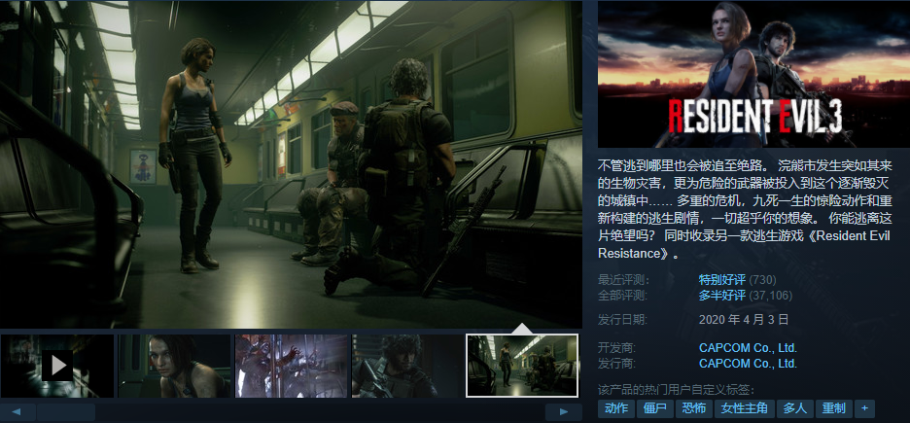Select the zombies at glass screenshot thumbnail
910x423 pixels.
pyautogui.click(x=292, y=366)
